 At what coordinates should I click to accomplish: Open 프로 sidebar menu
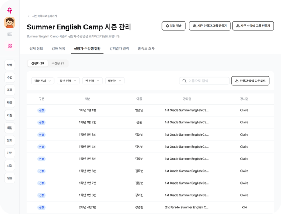[x=10, y=90]
